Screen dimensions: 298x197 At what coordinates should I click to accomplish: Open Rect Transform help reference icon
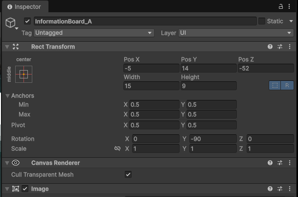(x=270, y=47)
